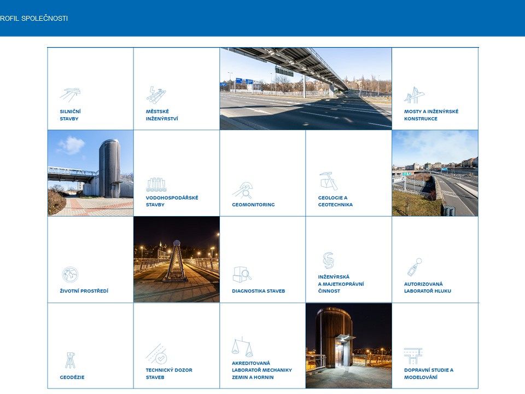Select the Profil společnosti header item

34,19
